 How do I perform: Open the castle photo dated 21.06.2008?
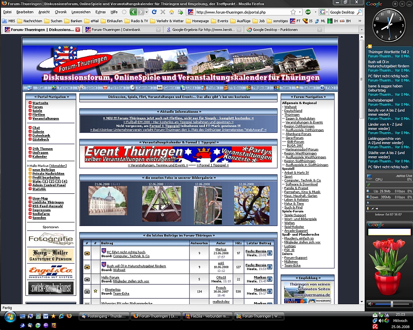(x=108, y=201)
